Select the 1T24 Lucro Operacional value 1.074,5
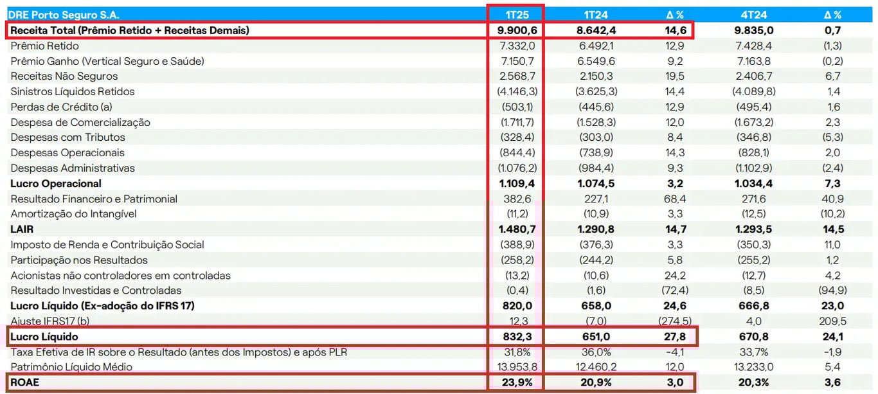Screen dimensions: 878x394 coord(595,183)
